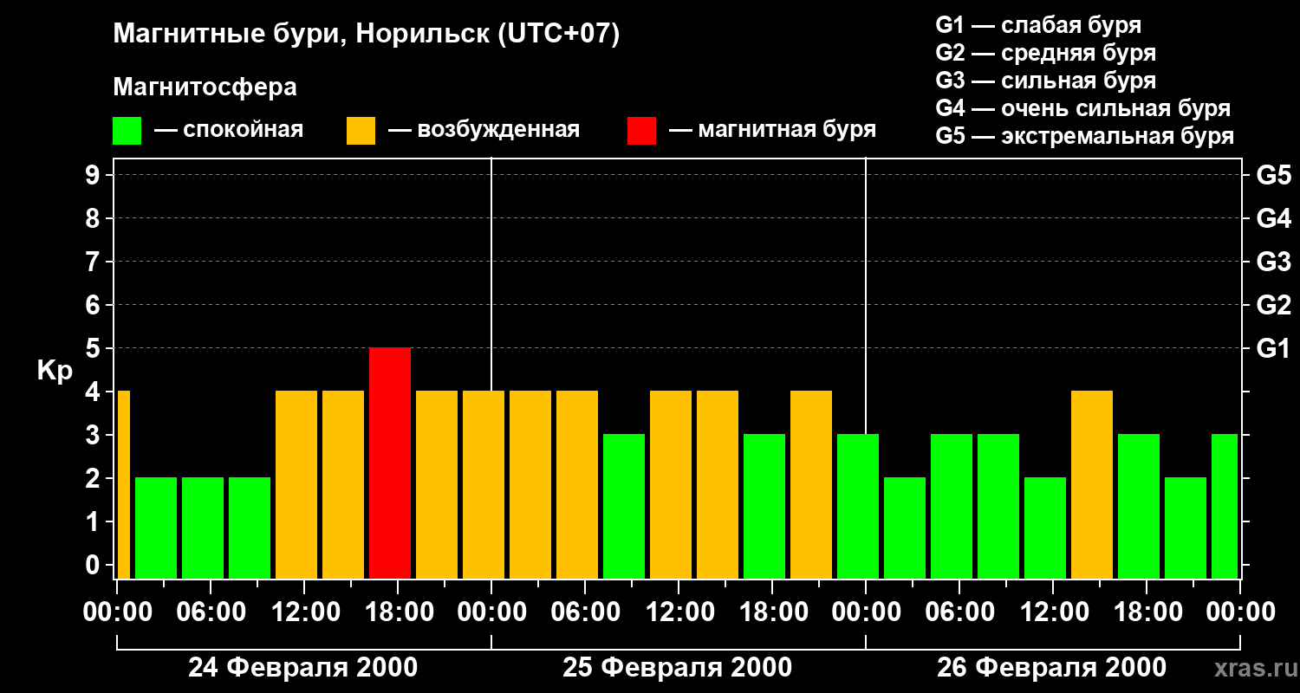Click G4 label on right axis
This screenshot has height=693, width=1300.
[1273, 218]
